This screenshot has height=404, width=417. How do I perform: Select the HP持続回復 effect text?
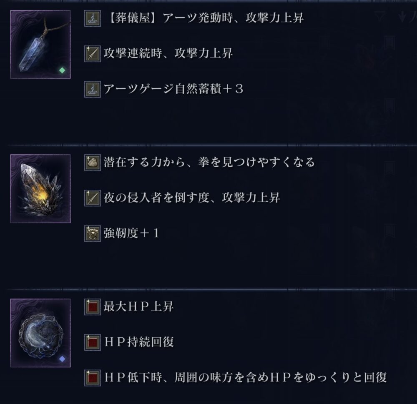pos(139,342)
